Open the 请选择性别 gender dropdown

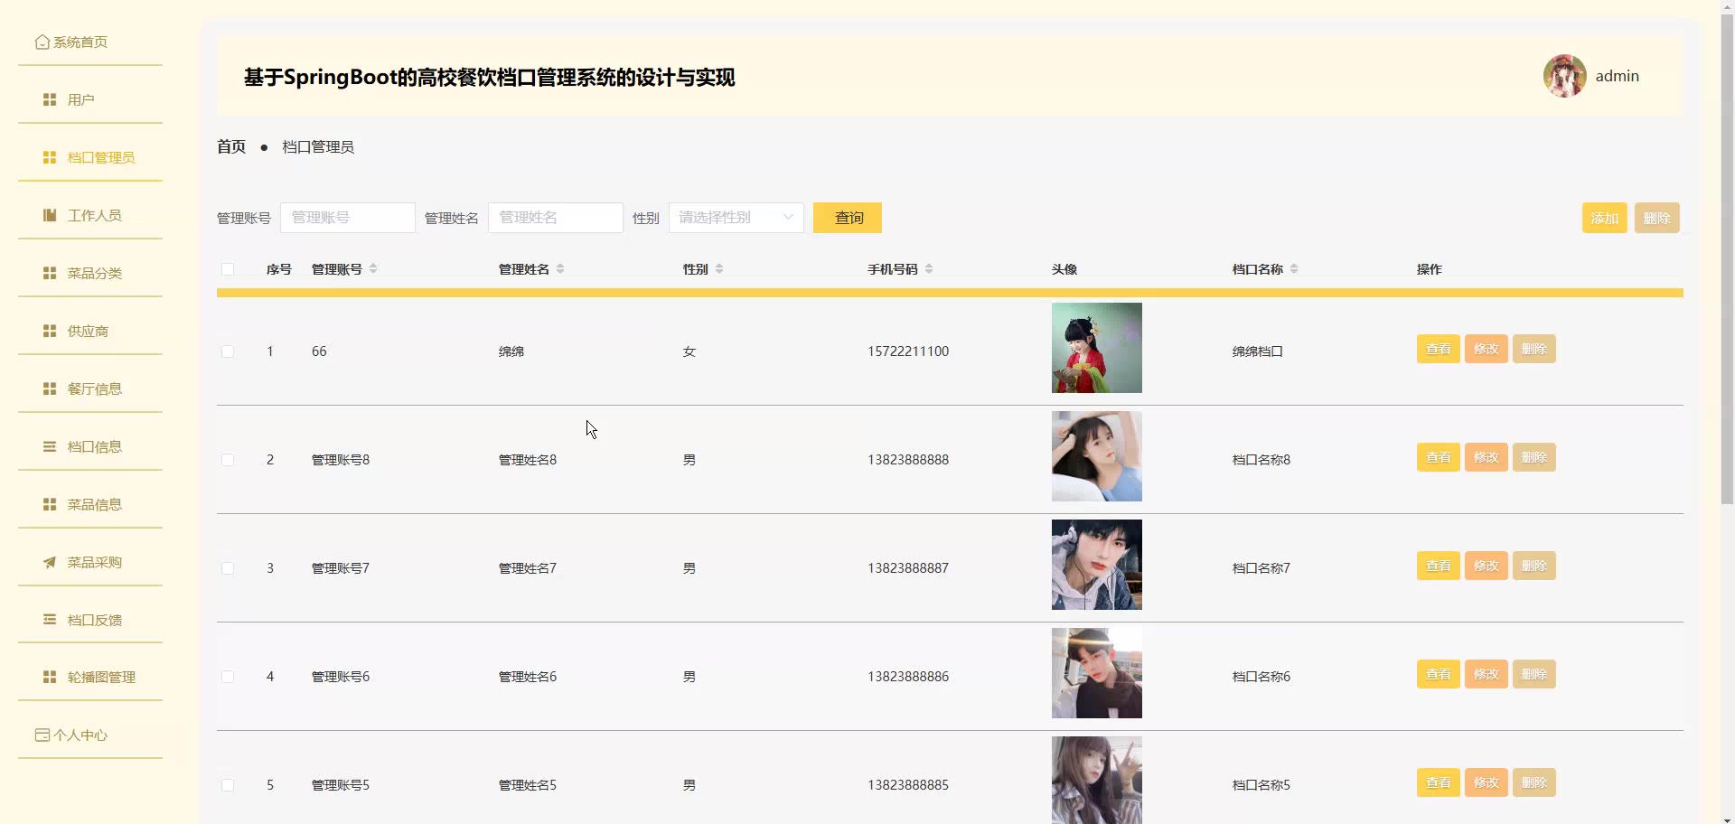[736, 218]
